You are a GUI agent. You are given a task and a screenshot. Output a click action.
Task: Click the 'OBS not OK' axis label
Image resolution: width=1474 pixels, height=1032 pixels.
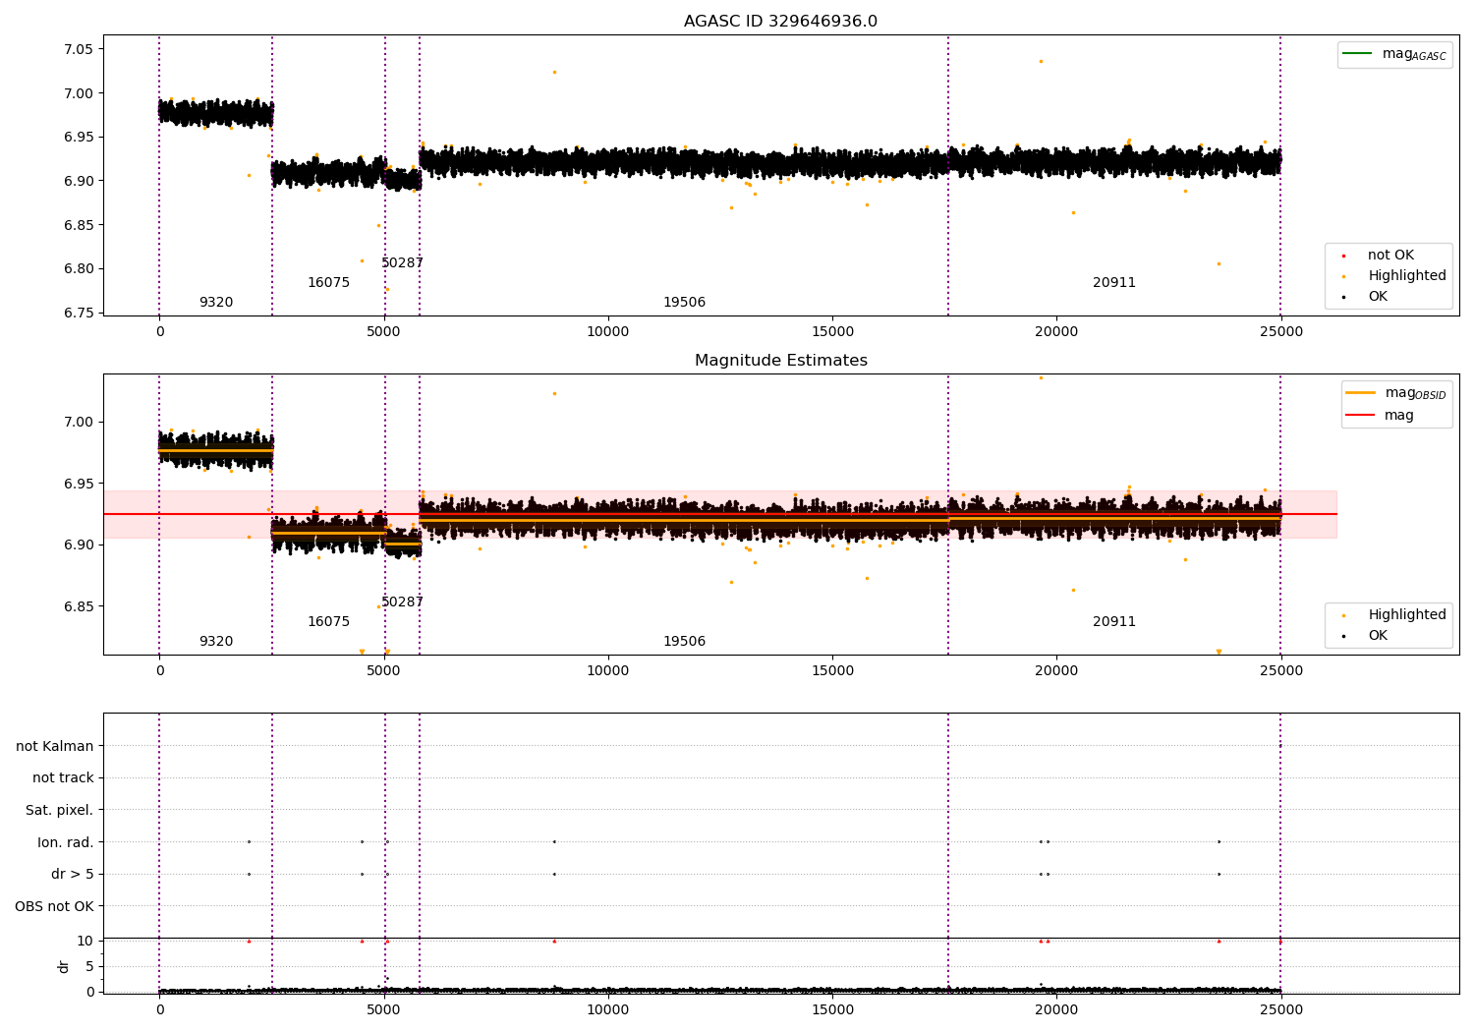click(55, 906)
